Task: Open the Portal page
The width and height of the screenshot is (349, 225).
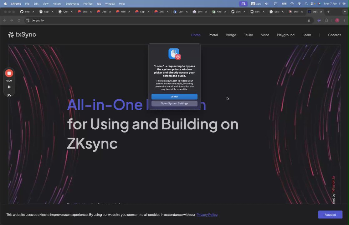Action: coord(213,35)
